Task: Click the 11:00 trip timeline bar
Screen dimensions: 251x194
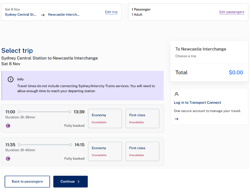Action: [44, 112]
